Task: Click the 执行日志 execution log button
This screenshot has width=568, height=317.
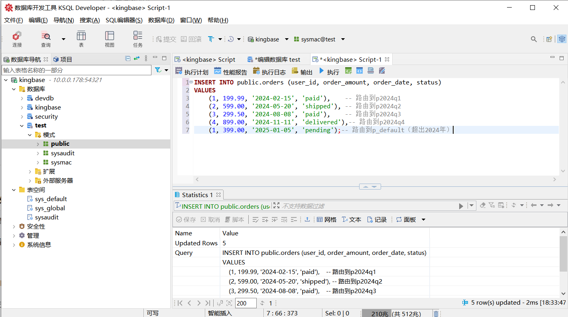Action: (269, 72)
